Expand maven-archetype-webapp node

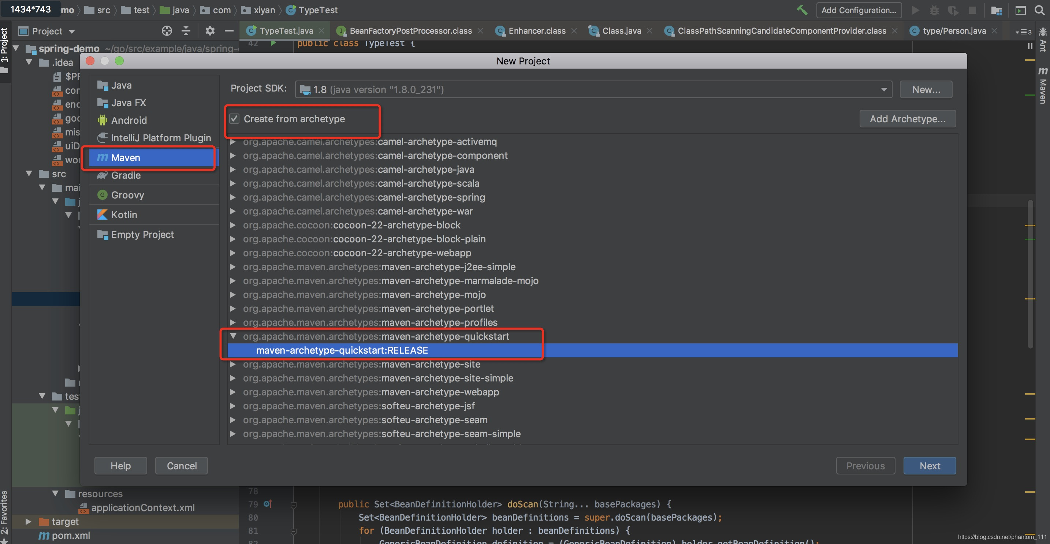(x=233, y=392)
